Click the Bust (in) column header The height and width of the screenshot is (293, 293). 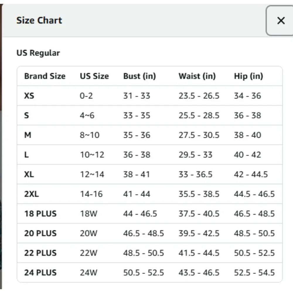(139, 76)
